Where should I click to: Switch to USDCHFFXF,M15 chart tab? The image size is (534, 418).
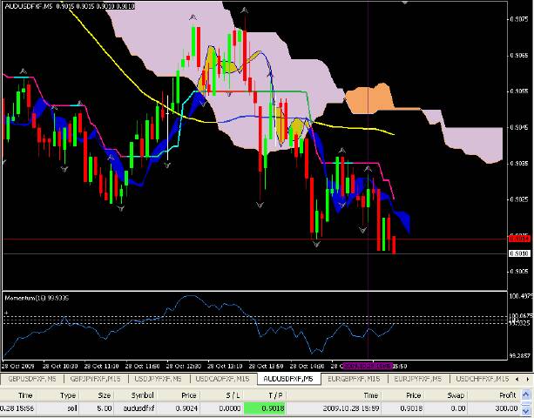tap(482, 379)
